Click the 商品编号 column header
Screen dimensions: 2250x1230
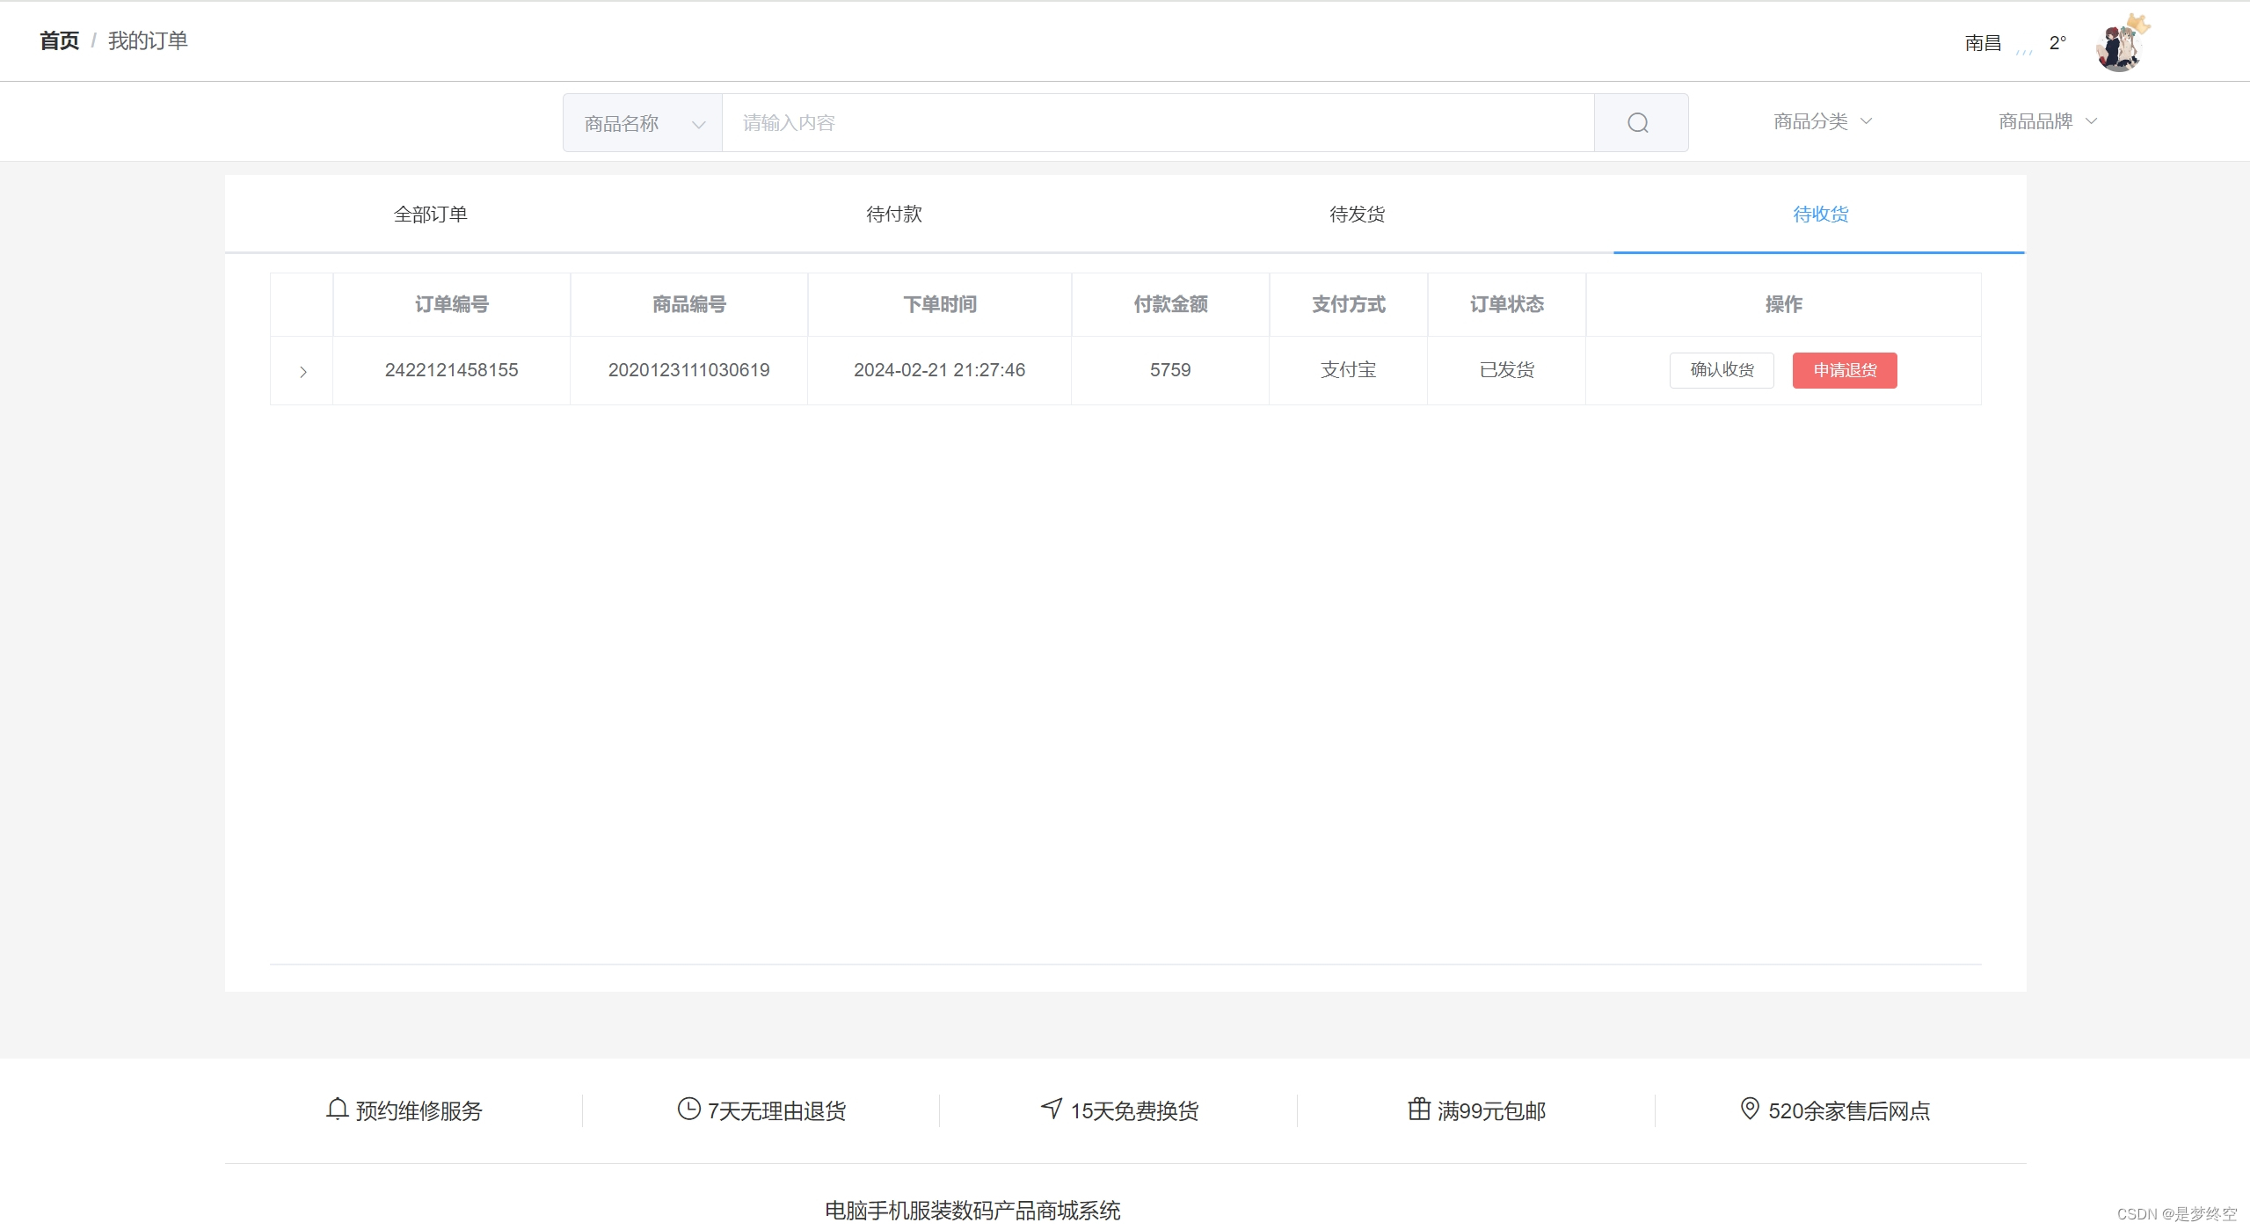click(688, 304)
